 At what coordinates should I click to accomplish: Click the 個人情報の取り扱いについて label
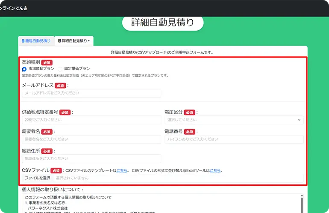tap(53, 190)
